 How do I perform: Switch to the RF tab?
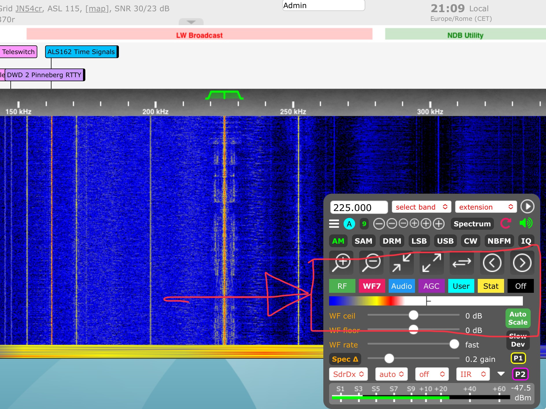342,286
